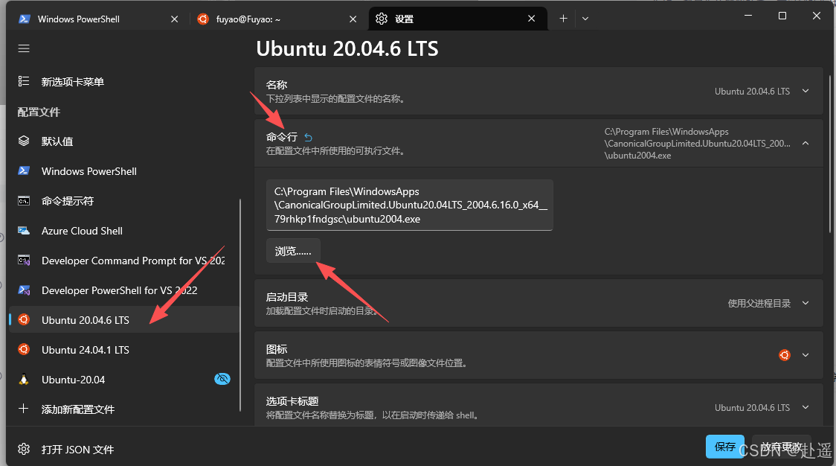Click 打开 JSON 文件 to open JSON
This screenshot has height=466, width=836.
point(123,450)
